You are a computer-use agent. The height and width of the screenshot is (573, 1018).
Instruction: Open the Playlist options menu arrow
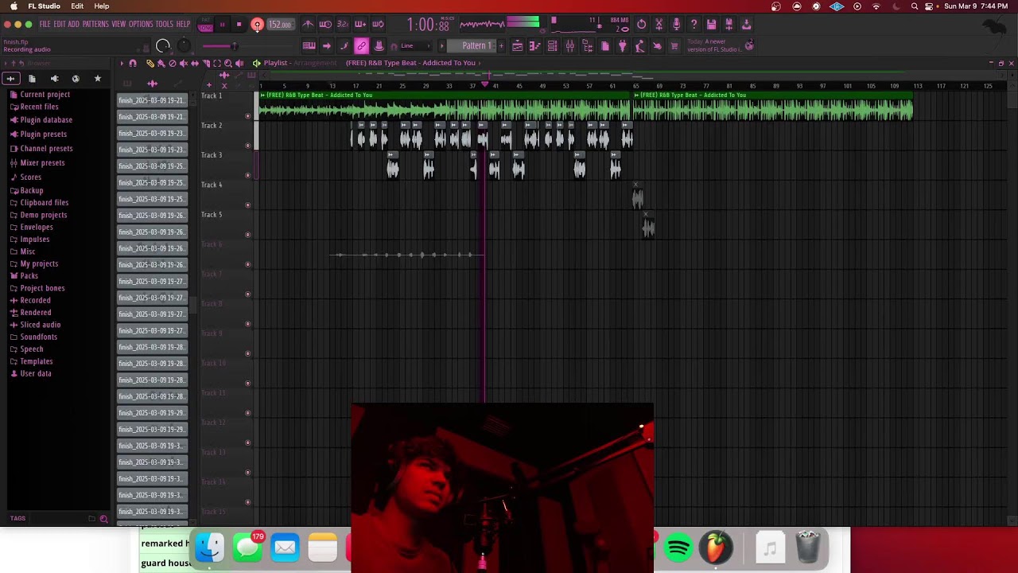point(122,64)
